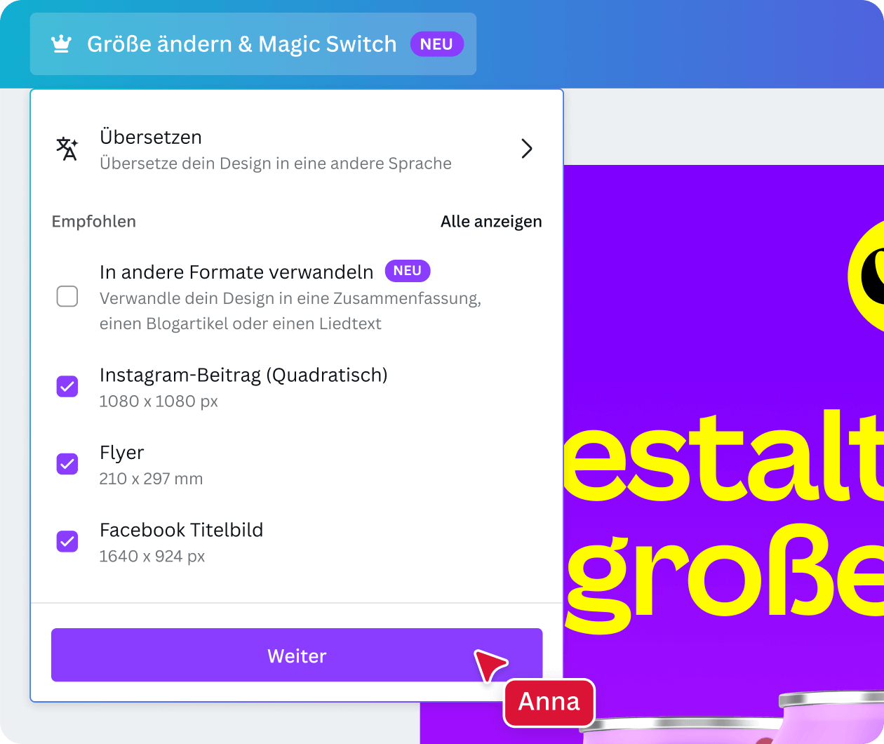Click the translate language icon
884x744 pixels.
pos(67,149)
